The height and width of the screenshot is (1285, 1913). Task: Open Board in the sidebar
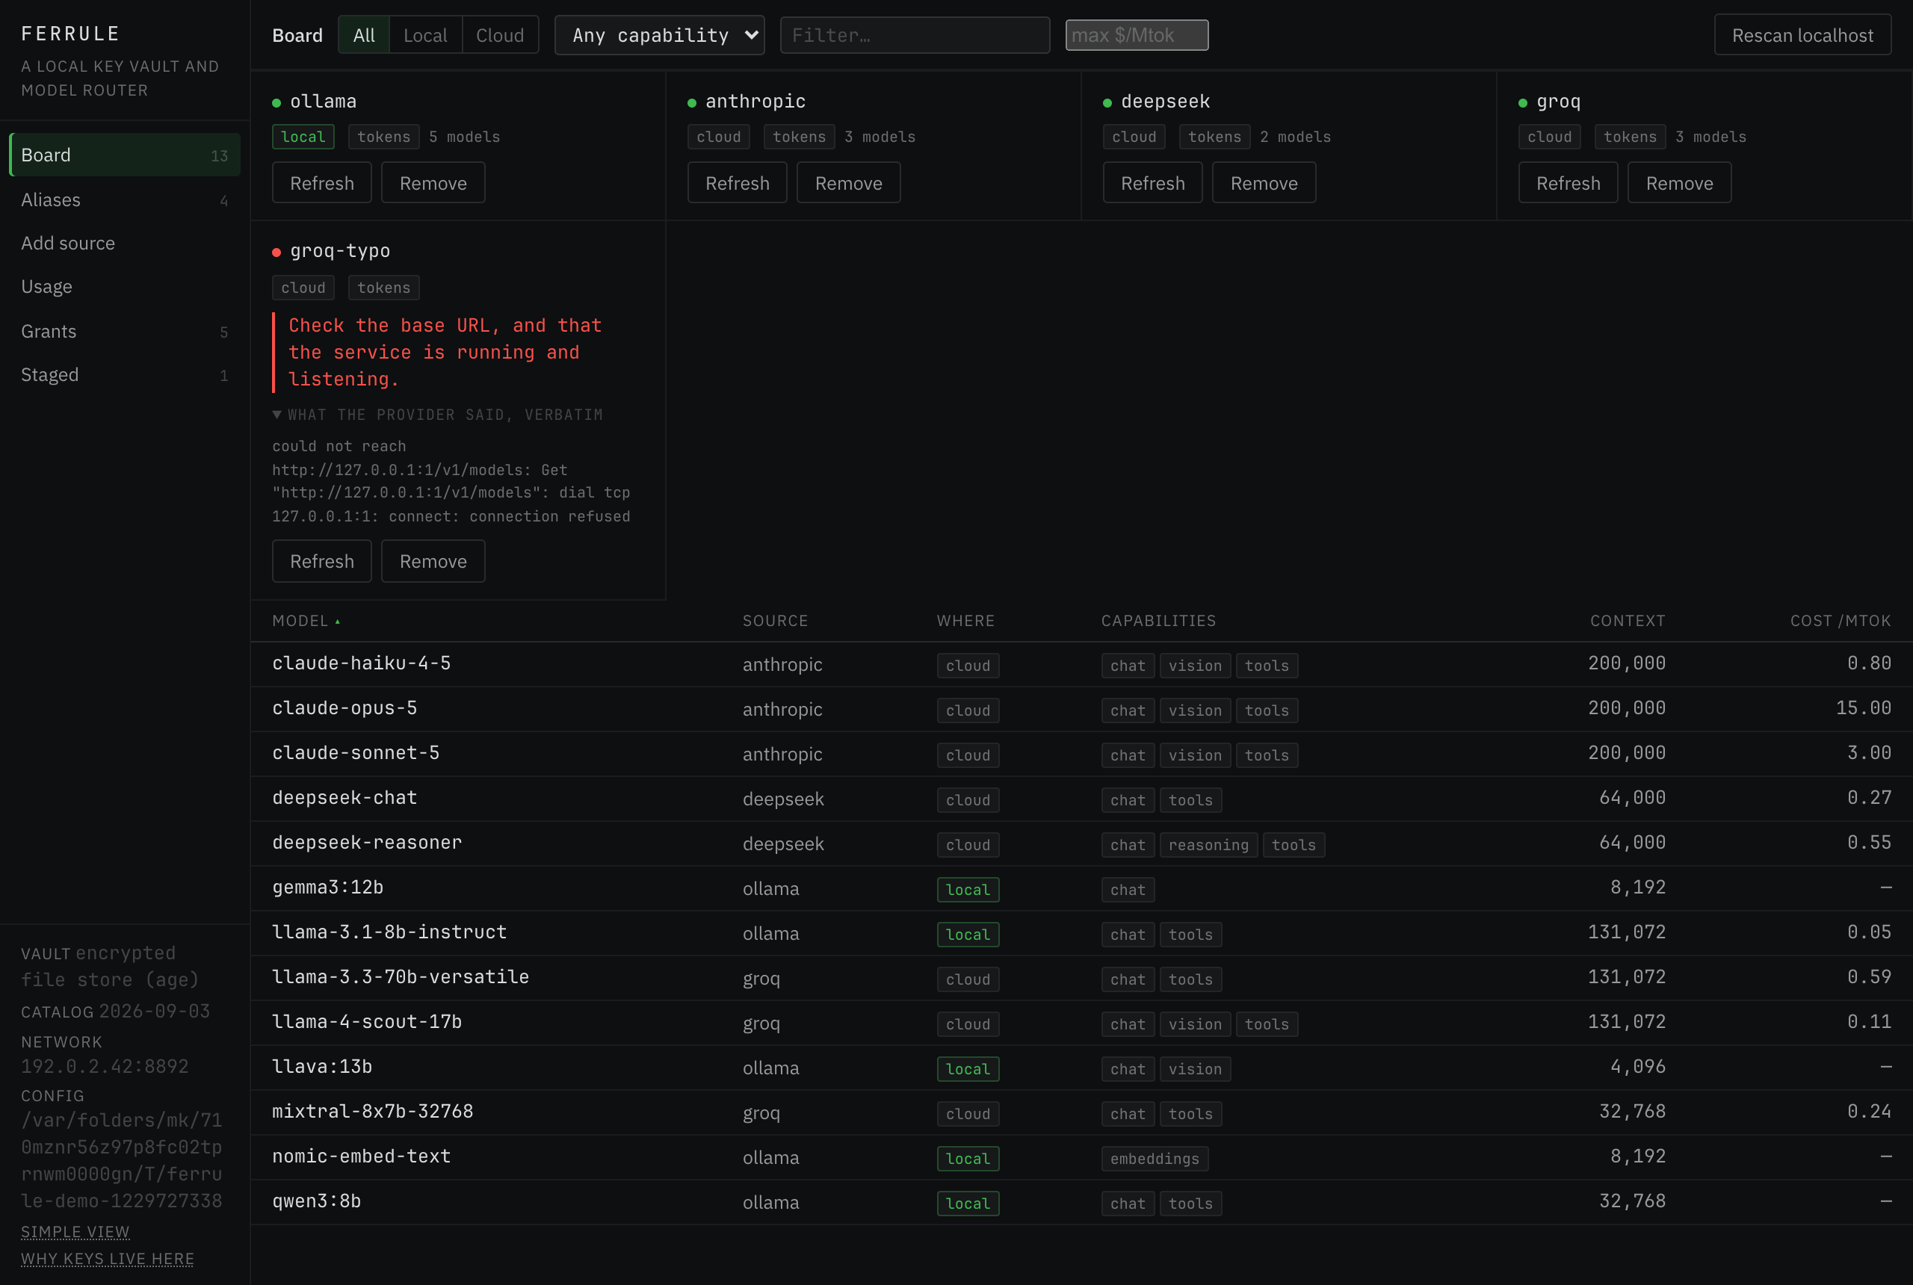click(x=125, y=155)
